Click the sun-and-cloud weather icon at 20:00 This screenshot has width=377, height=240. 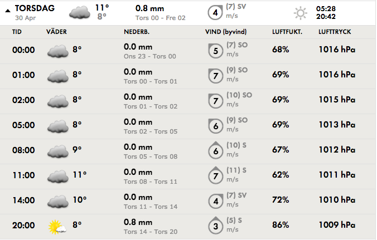(57, 227)
